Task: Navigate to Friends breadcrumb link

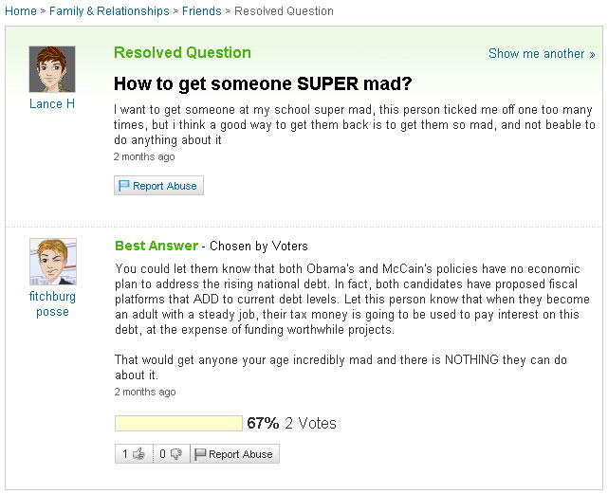Action: point(202,11)
